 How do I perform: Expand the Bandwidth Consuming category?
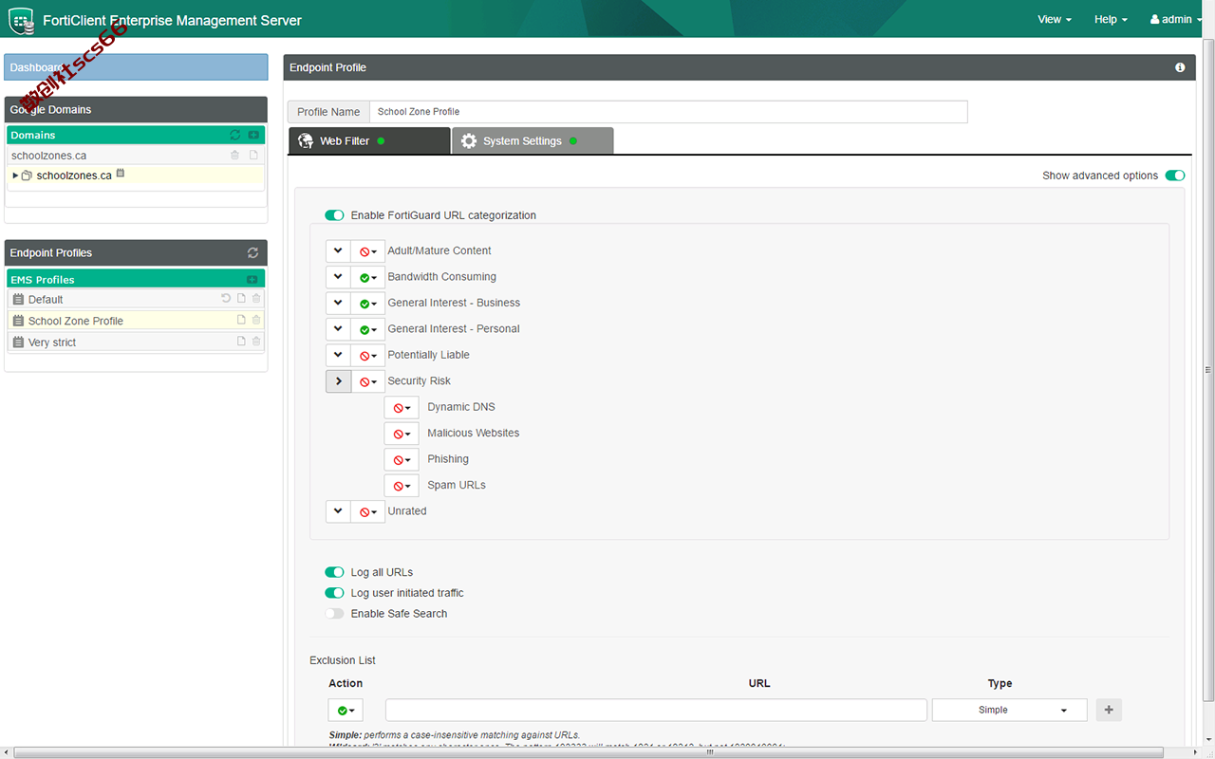(338, 277)
